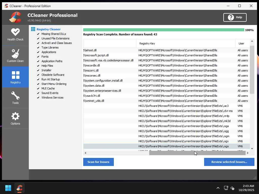The width and height of the screenshot is (259, 194).
Task: Toggle Sound Events checkbox
Action: coord(38,93)
